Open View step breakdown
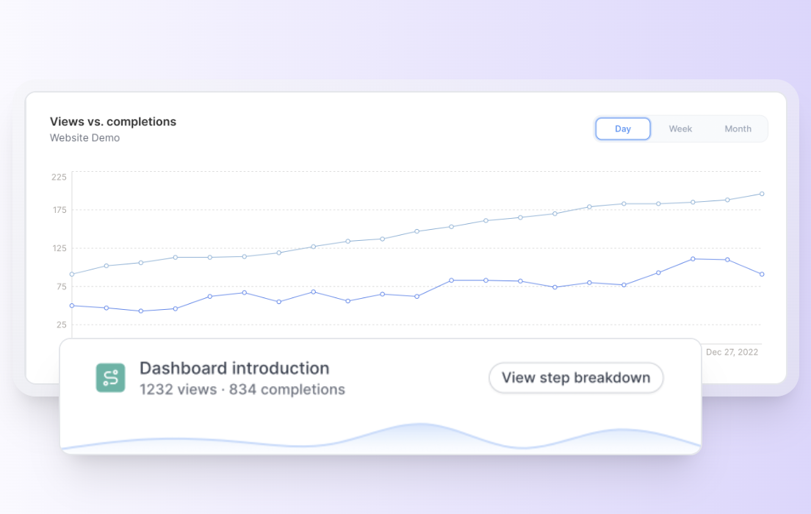The height and width of the screenshot is (514, 811). tap(576, 378)
